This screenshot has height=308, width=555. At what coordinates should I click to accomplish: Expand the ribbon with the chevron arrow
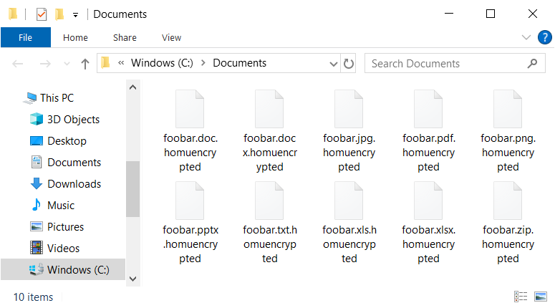point(526,37)
